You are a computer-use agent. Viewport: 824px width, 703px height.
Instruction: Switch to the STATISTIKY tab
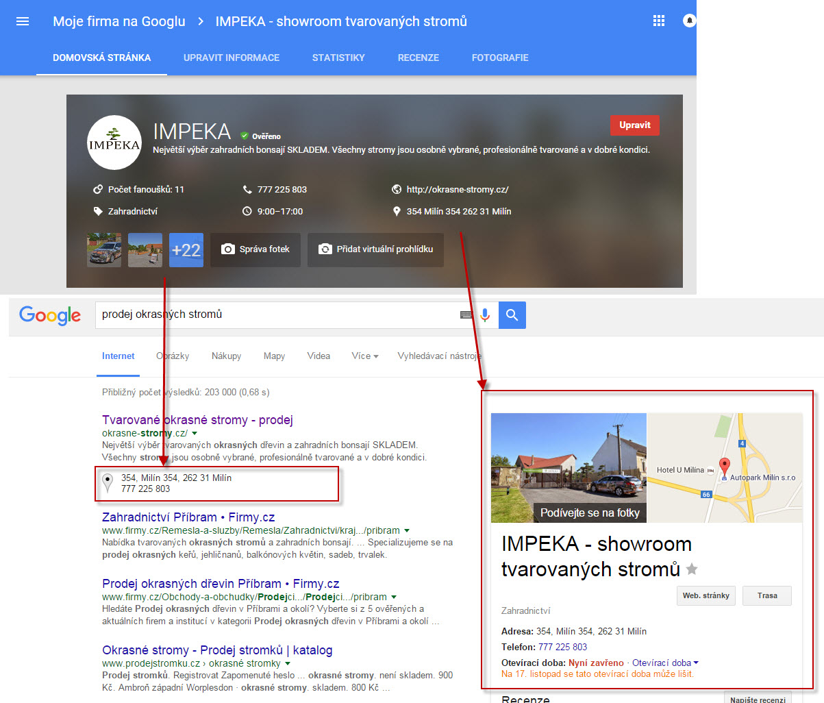click(338, 58)
